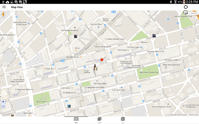Image resolution: width=199 pixels, height=124 pixels.
Task: Click the Downtown Dallas, Inc marker
Action: 16,89
